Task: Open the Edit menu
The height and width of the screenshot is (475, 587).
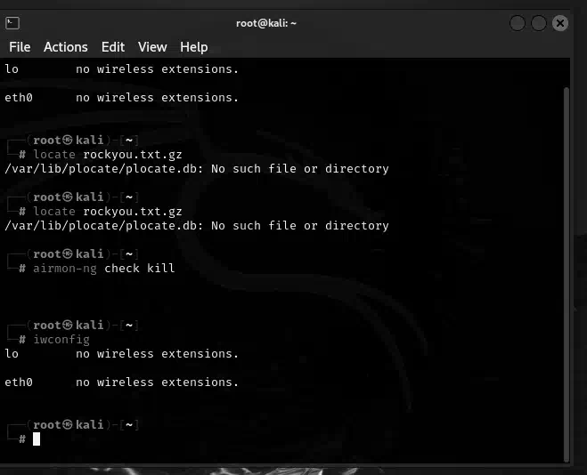Action: [113, 47]
